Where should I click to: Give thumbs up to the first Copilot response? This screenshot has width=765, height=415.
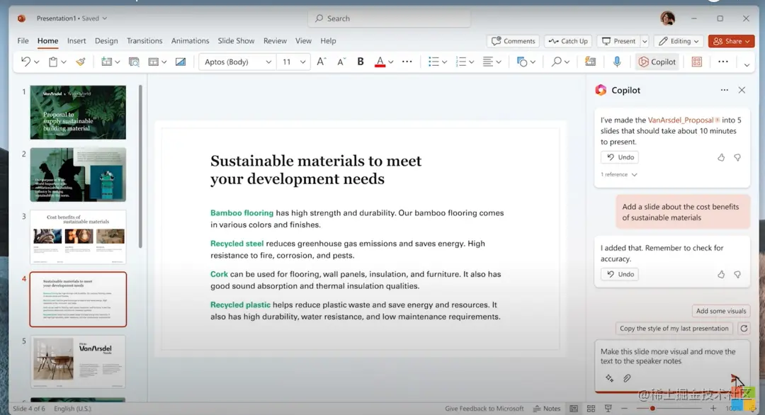[721, 157]
